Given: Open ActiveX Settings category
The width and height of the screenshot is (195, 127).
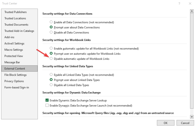Looking at the screenshot, I should click(x=14, y=44).
